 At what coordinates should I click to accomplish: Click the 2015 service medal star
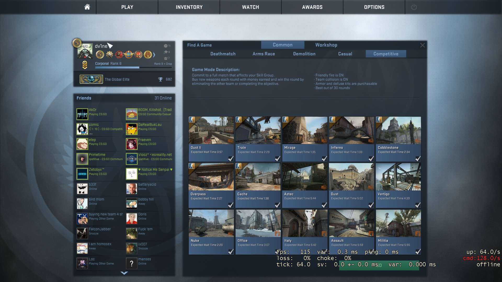coord(110,55)
